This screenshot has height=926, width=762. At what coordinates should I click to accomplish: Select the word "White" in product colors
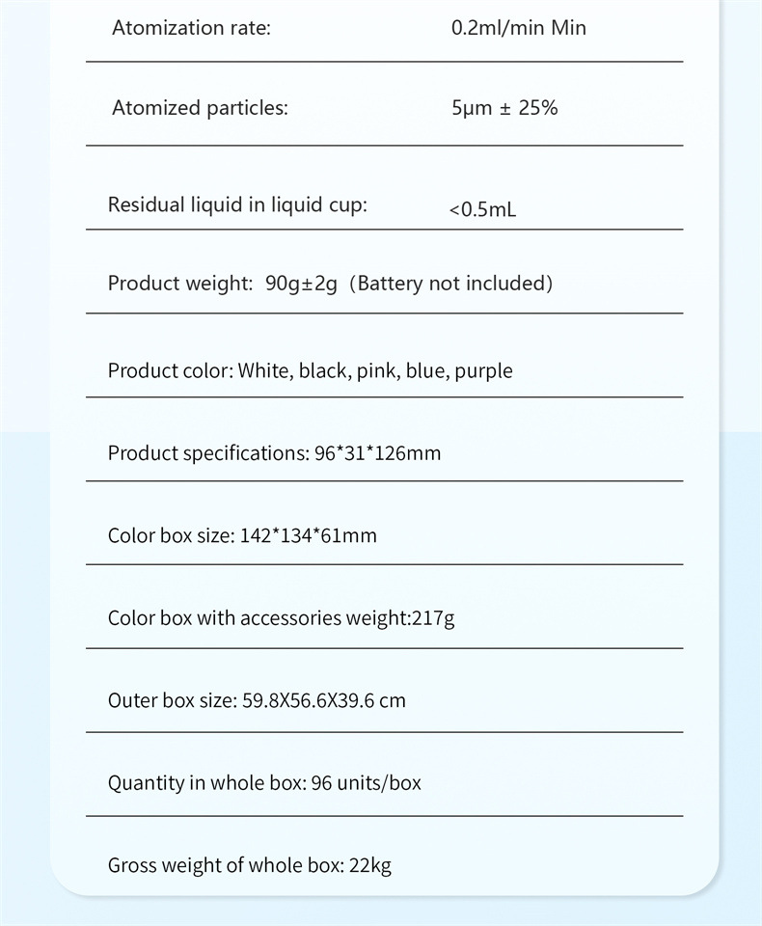point(264,370)
